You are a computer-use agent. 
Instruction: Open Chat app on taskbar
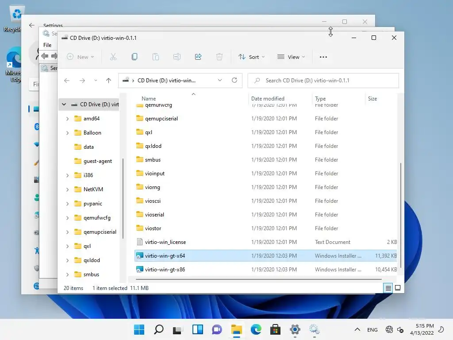click(x=217, y=329)
